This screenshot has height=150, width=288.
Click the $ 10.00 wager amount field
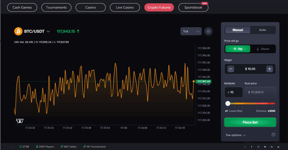point(250,69)
